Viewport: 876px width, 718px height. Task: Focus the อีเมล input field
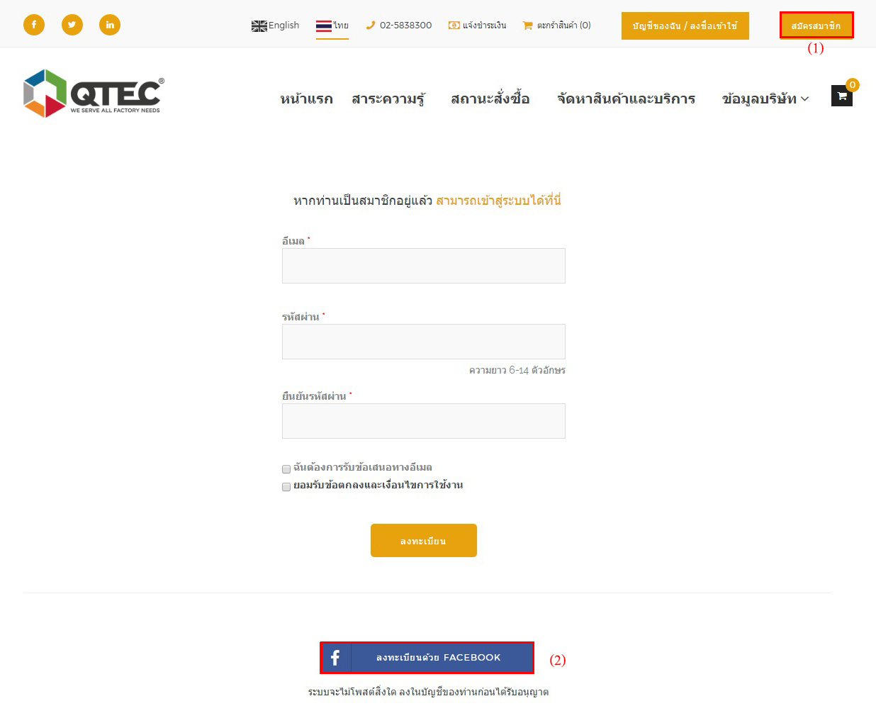click(x=424, y=266)
